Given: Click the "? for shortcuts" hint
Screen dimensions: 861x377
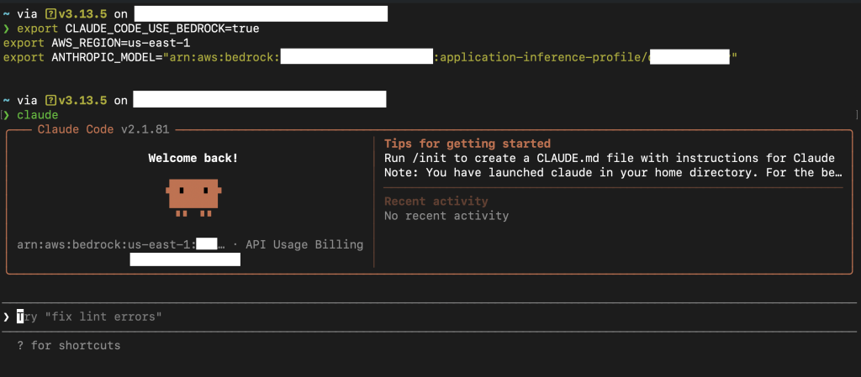Looking at the screenshot, I should [x=68, y=345].
